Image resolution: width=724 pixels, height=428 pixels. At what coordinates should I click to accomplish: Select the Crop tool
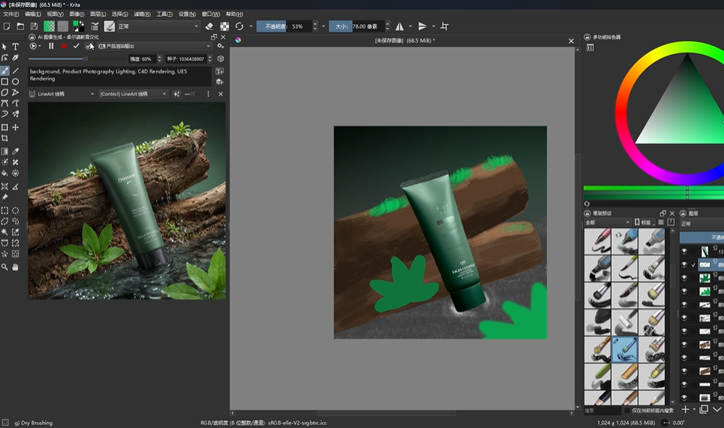(5, 139)
